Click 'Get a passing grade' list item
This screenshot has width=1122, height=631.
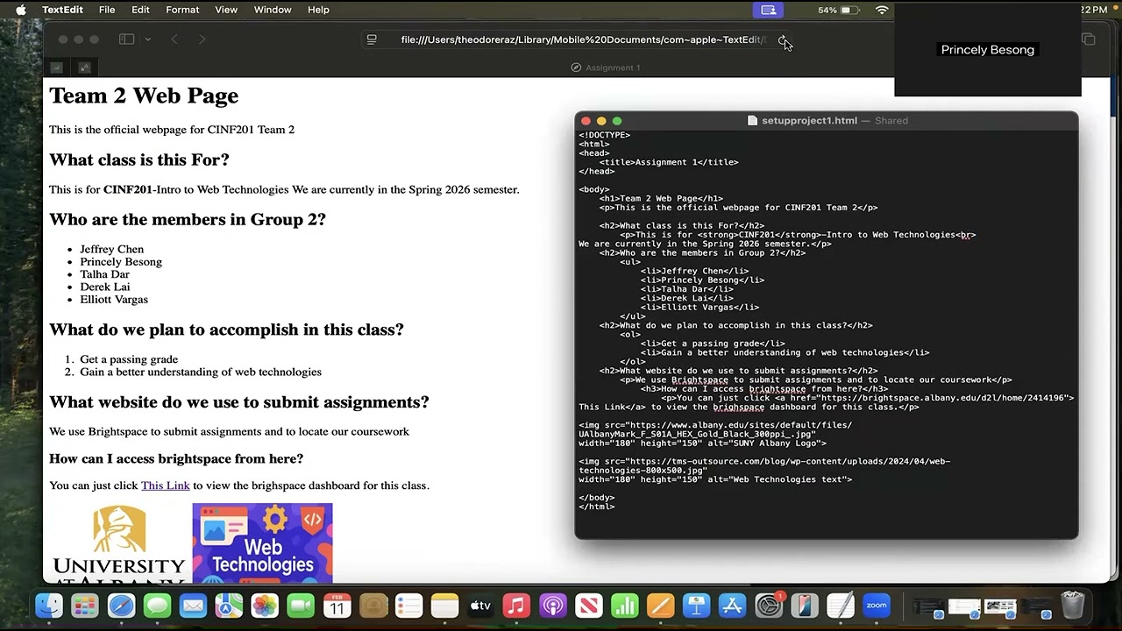coord(129,359)
